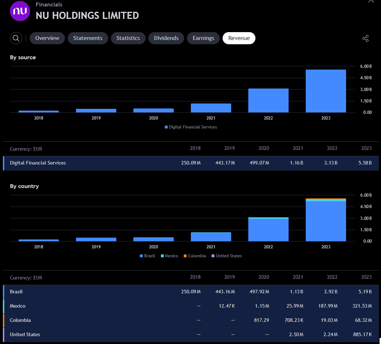381x344 pixels.
Task: Go to the Statistics tab
Action: (x=128, y=38)
